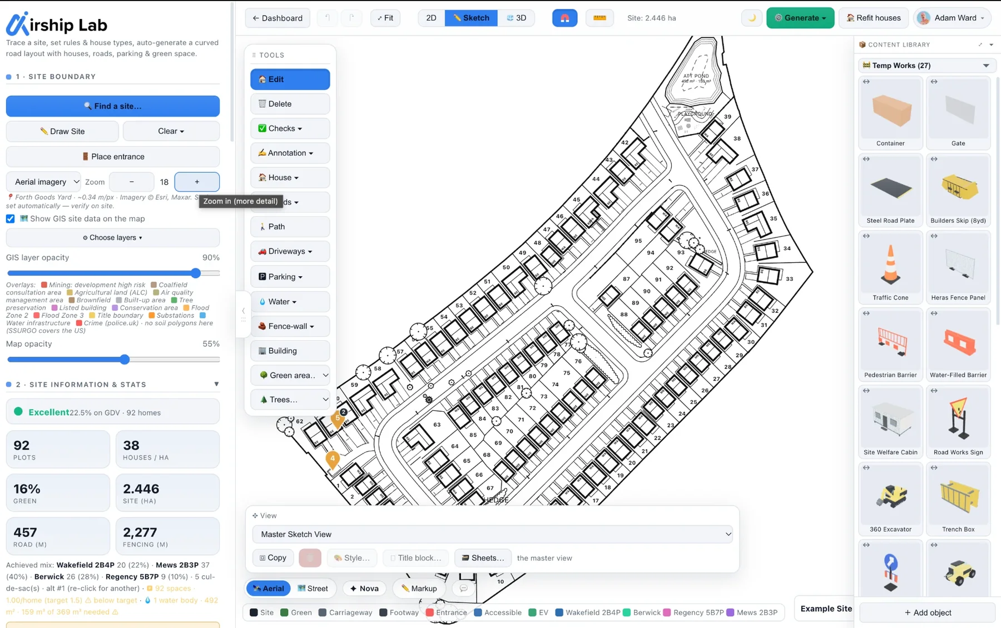Collapse Site Information & Stats section
Viewport: 1001px width, 628px height.
click(216, 384)
